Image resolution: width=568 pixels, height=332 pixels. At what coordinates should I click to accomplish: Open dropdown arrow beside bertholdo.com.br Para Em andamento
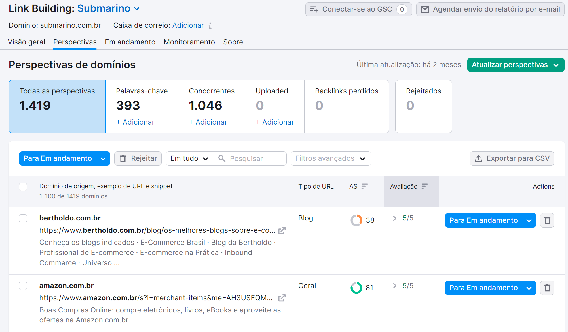pos(529,220)
